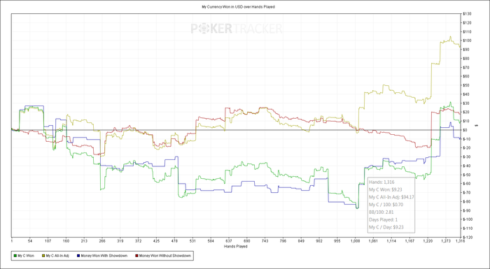Click the x-axis tick label '425'

coord(157,241)
